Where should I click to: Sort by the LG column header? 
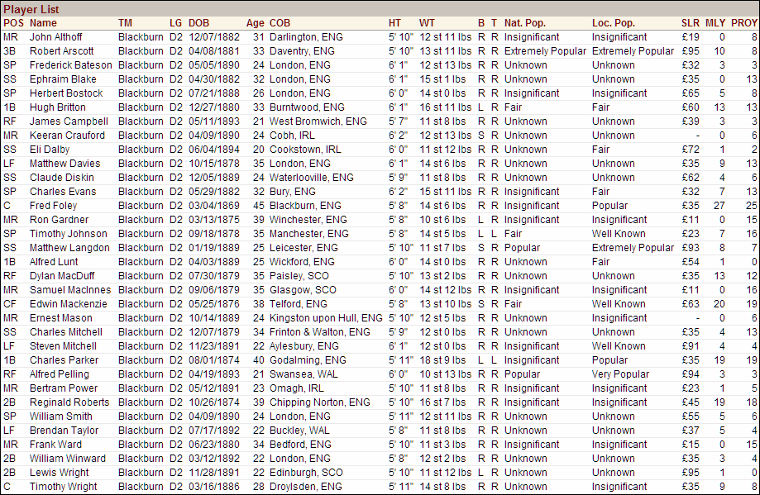click(x=175, y=23)
